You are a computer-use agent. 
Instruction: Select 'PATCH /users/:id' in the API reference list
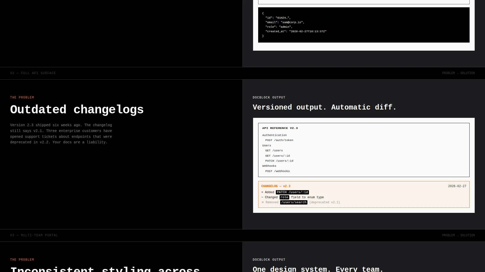click(x=279, y=161)
